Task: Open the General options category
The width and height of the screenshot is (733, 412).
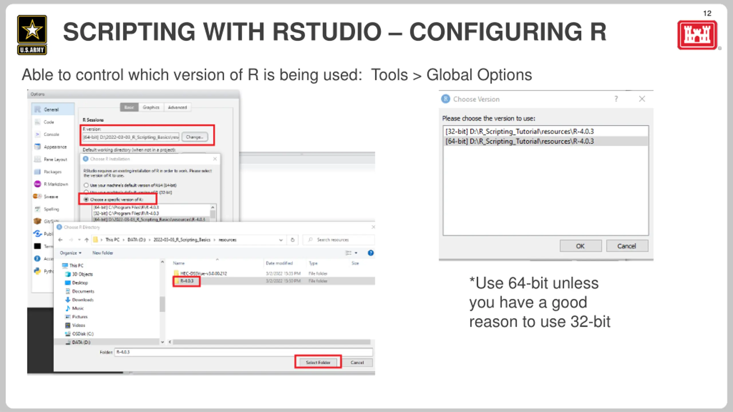Action: point(53,109)
